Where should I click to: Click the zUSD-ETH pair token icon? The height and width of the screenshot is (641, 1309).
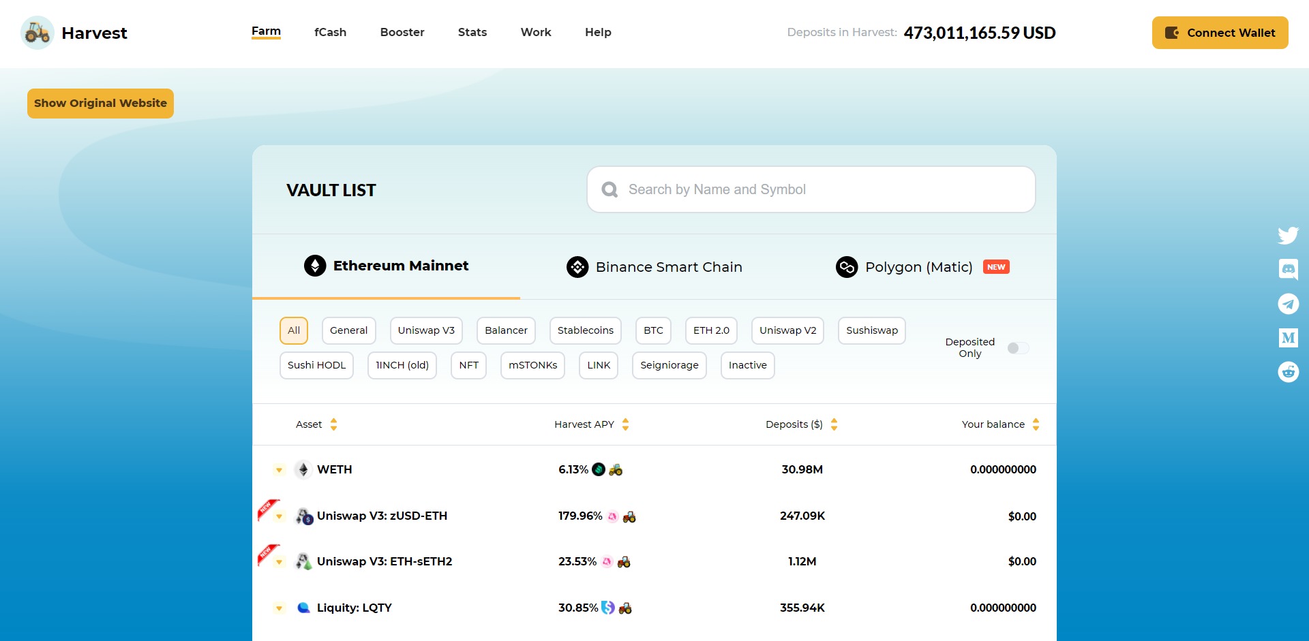[304, 516]
